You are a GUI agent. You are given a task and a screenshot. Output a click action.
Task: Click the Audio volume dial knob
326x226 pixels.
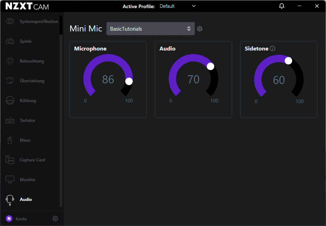click(210, 66)
